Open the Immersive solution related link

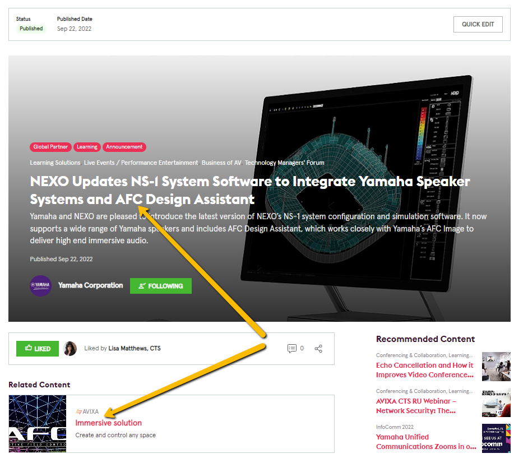click(109, 423)
